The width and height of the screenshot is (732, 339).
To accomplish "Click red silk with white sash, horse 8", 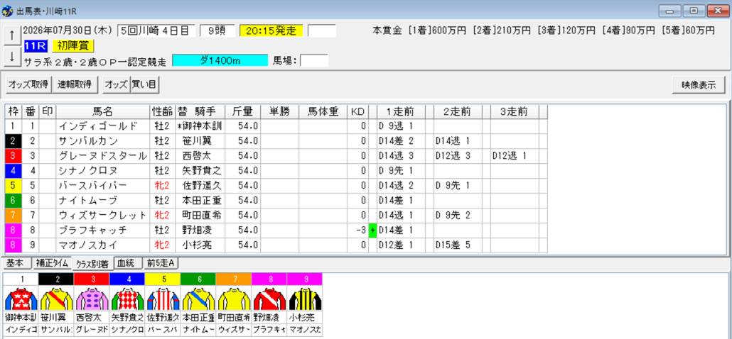I will coord(269,299).
